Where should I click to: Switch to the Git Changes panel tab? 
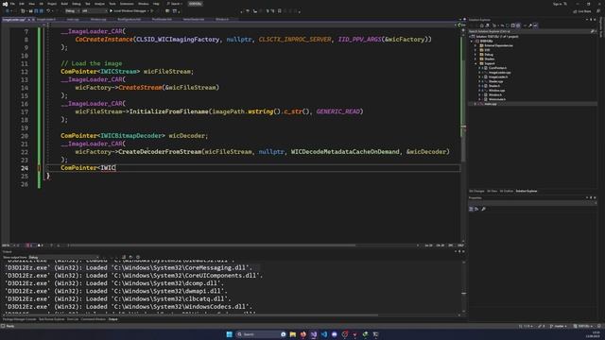[x=476, y=191]
